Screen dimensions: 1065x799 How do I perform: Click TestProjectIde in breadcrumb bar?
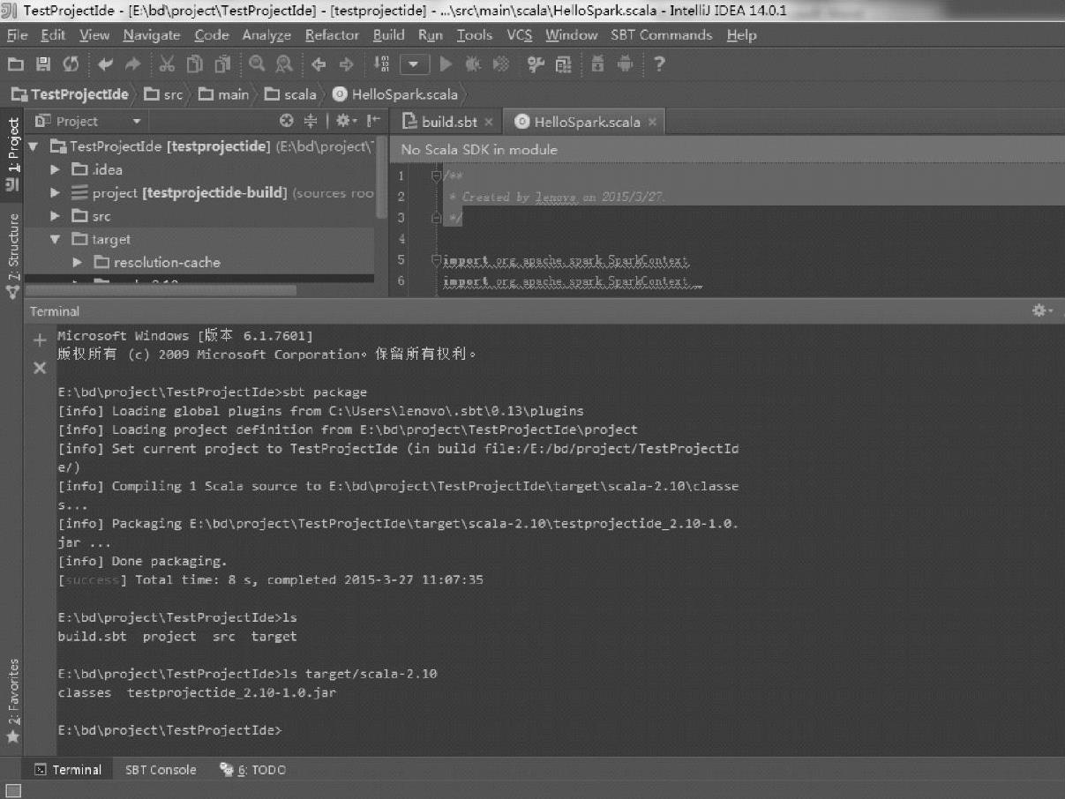coord(71,93)
